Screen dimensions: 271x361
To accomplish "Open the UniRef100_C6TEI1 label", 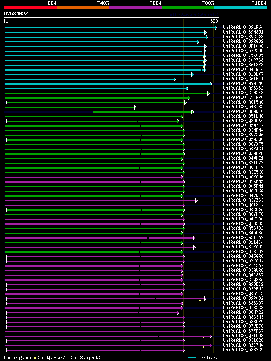I will [243, 79].
